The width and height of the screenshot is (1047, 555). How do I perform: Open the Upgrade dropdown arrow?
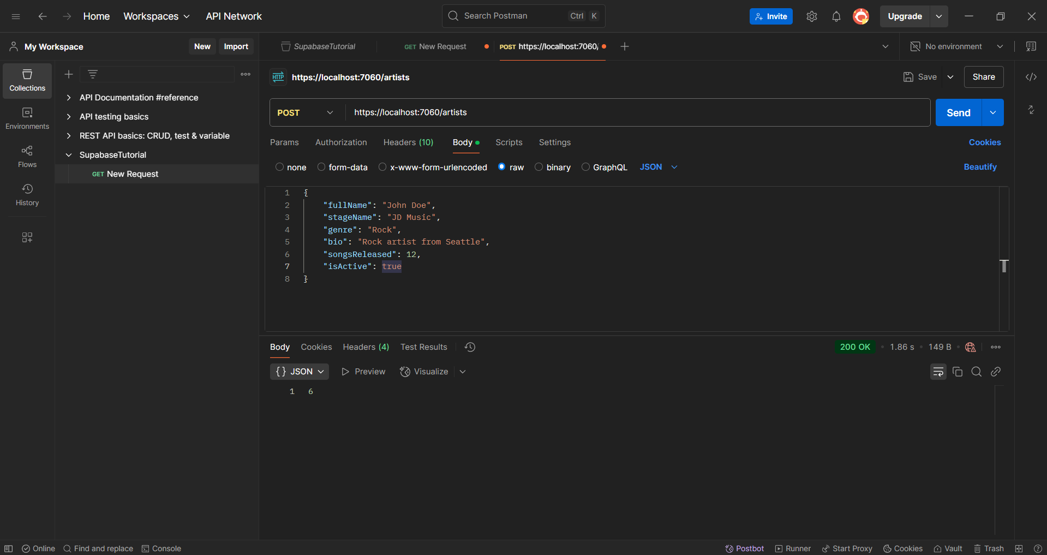[939, 16]
